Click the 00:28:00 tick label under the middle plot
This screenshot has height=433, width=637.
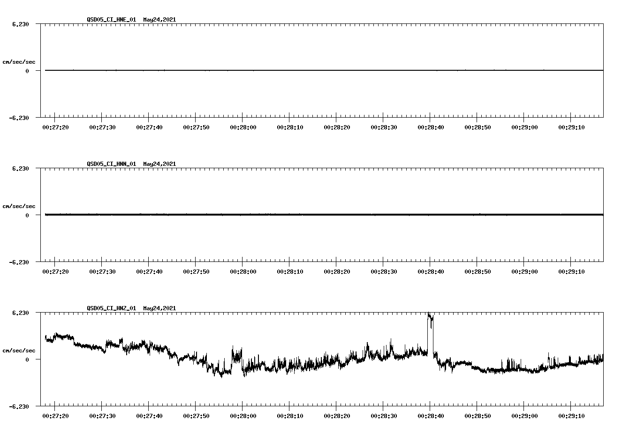tap(243, 271)
